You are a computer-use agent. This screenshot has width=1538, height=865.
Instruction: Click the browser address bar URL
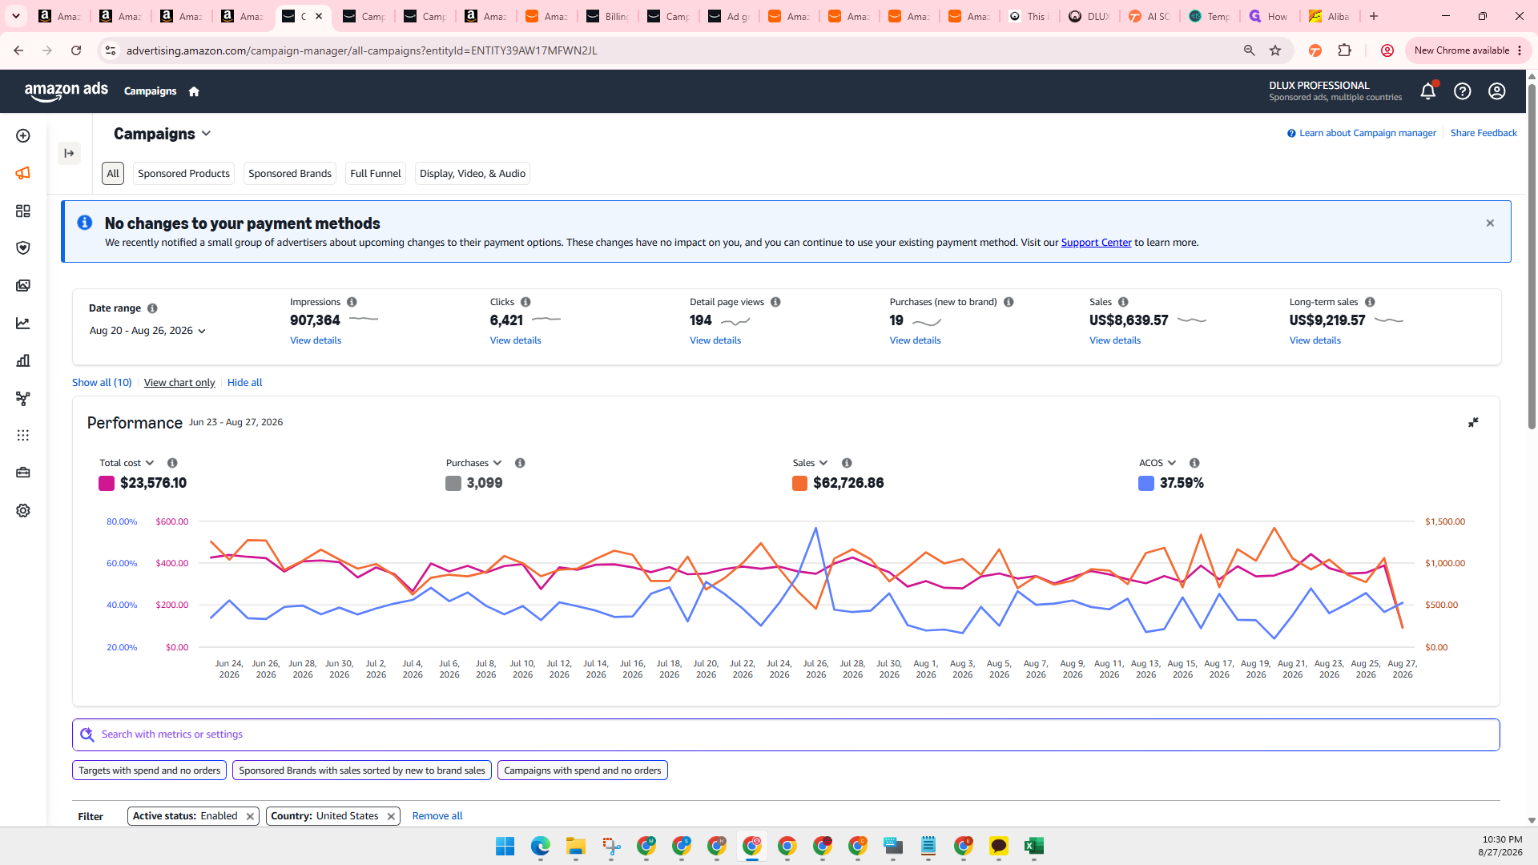click(x=362, y=50)
